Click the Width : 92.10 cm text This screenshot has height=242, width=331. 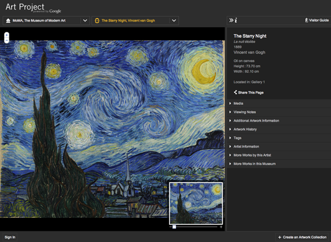point(246,71)
